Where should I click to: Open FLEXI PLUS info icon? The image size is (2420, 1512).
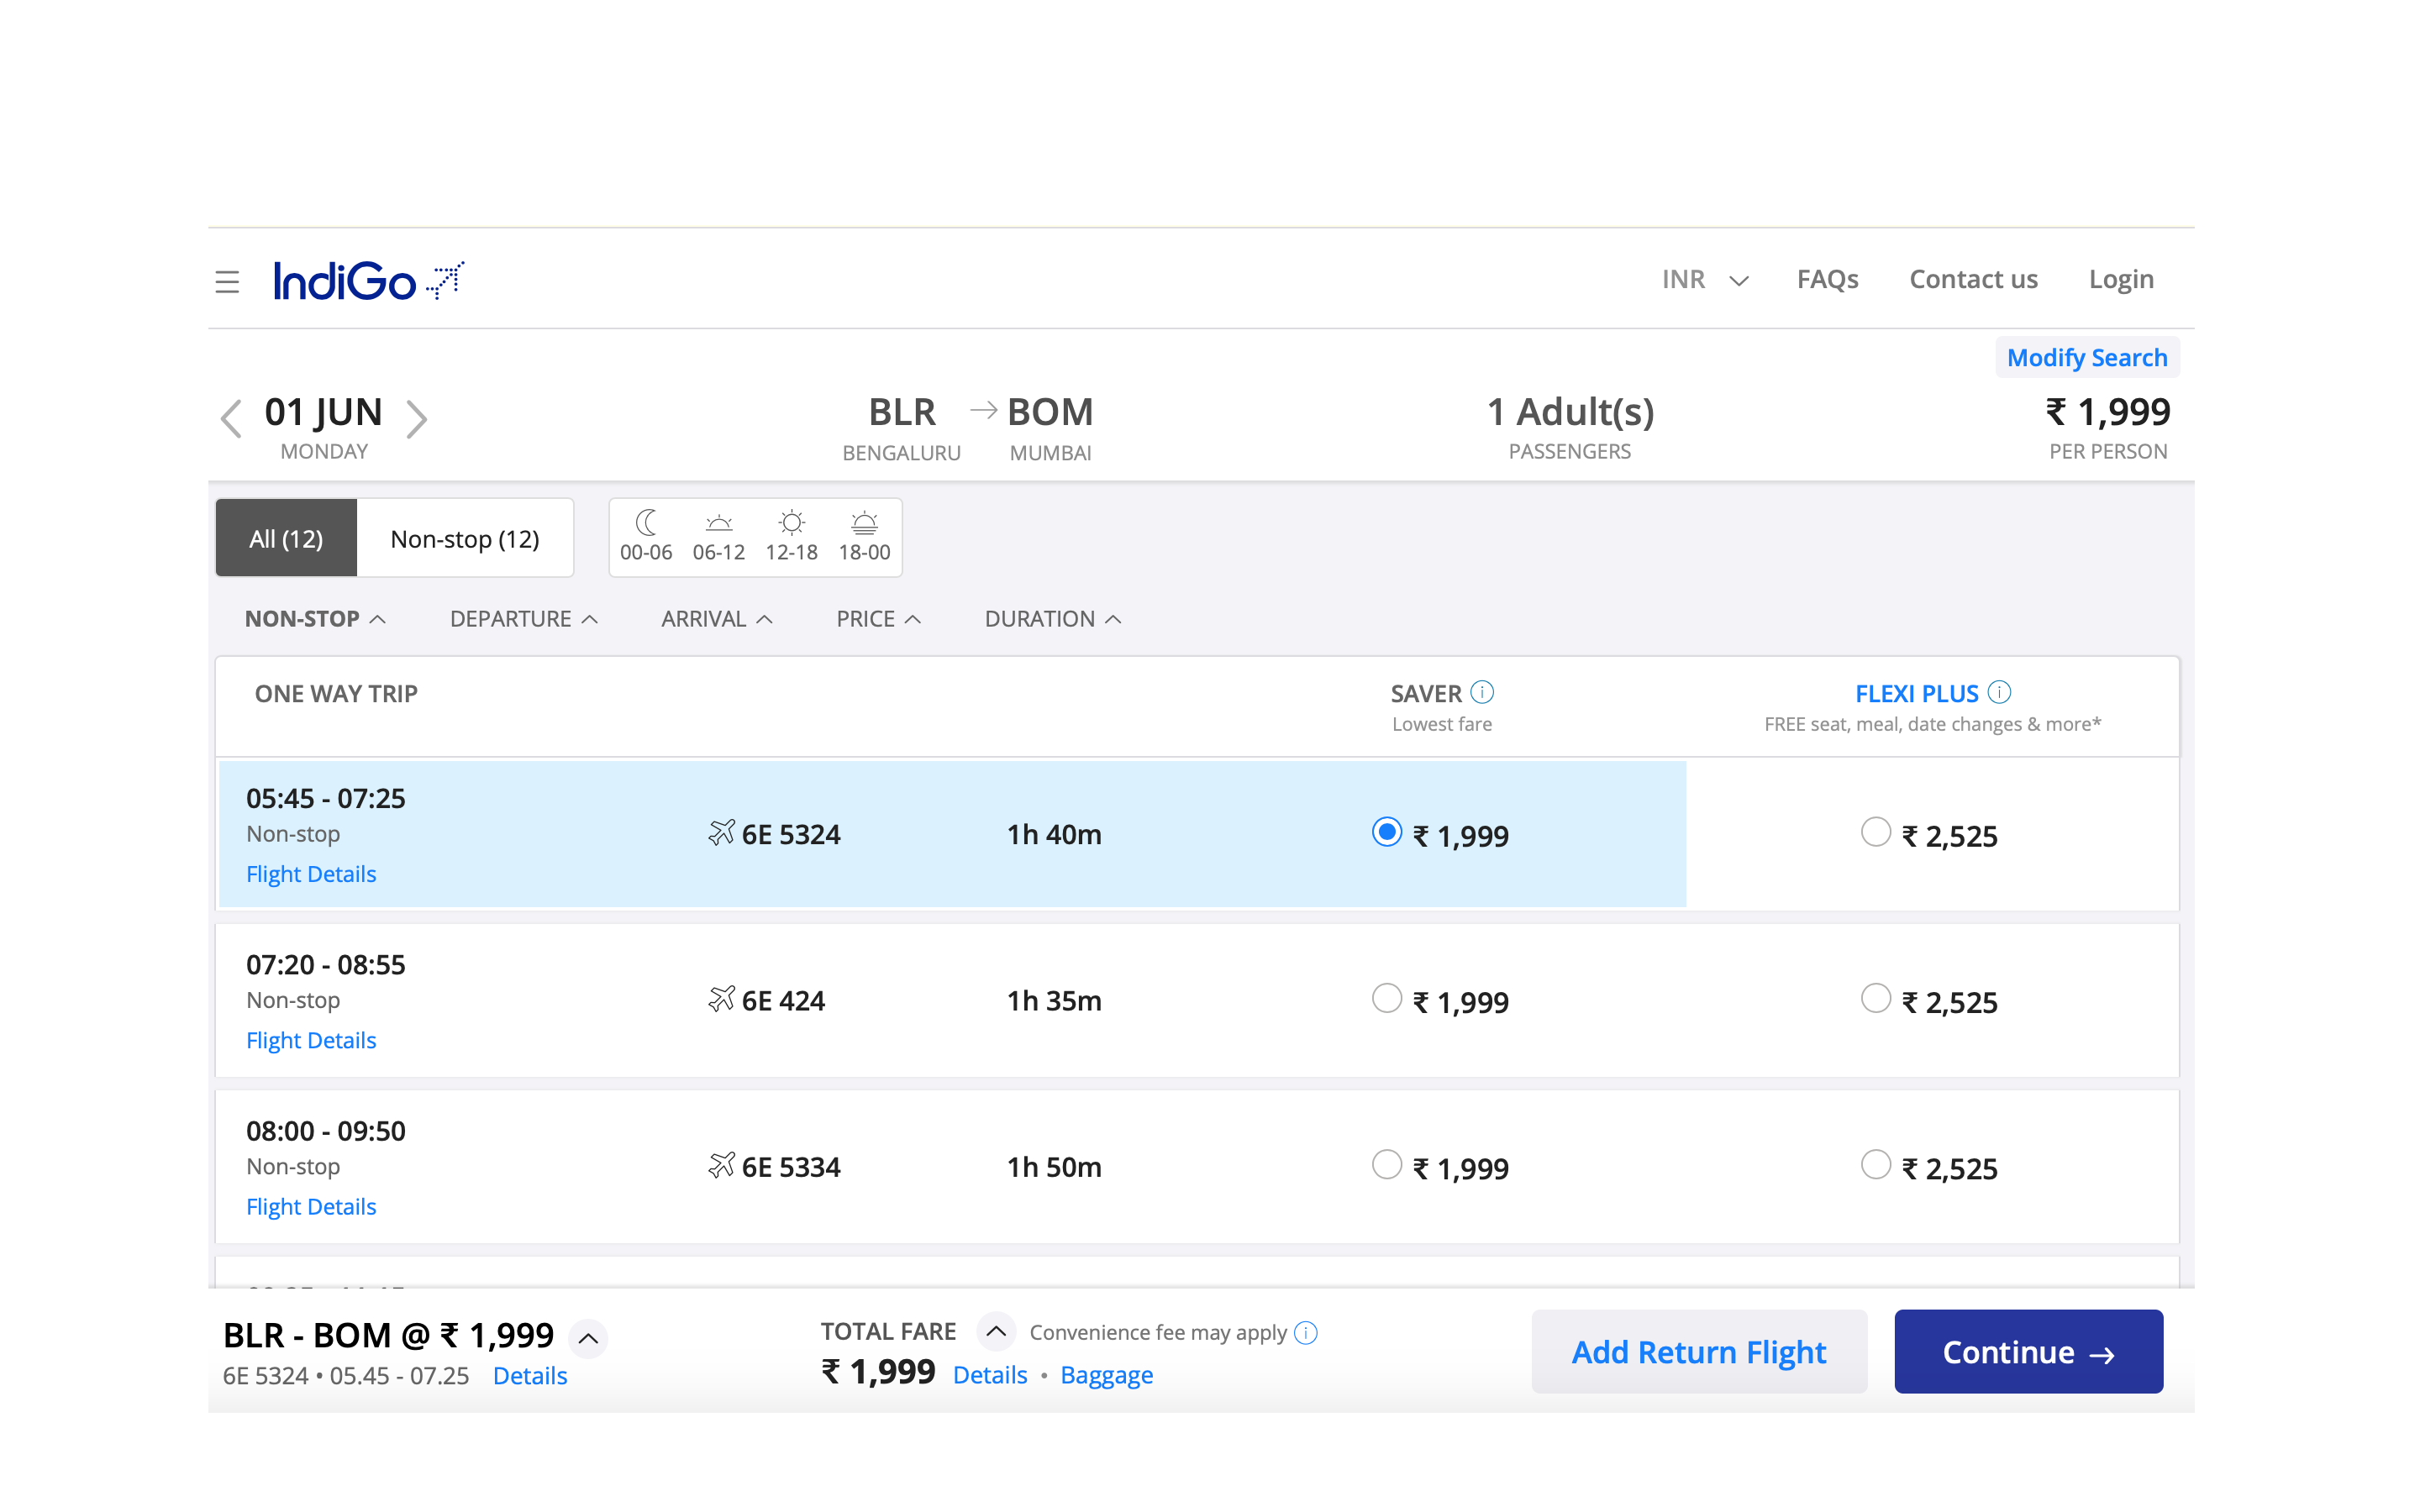[x=1999, y=692]
